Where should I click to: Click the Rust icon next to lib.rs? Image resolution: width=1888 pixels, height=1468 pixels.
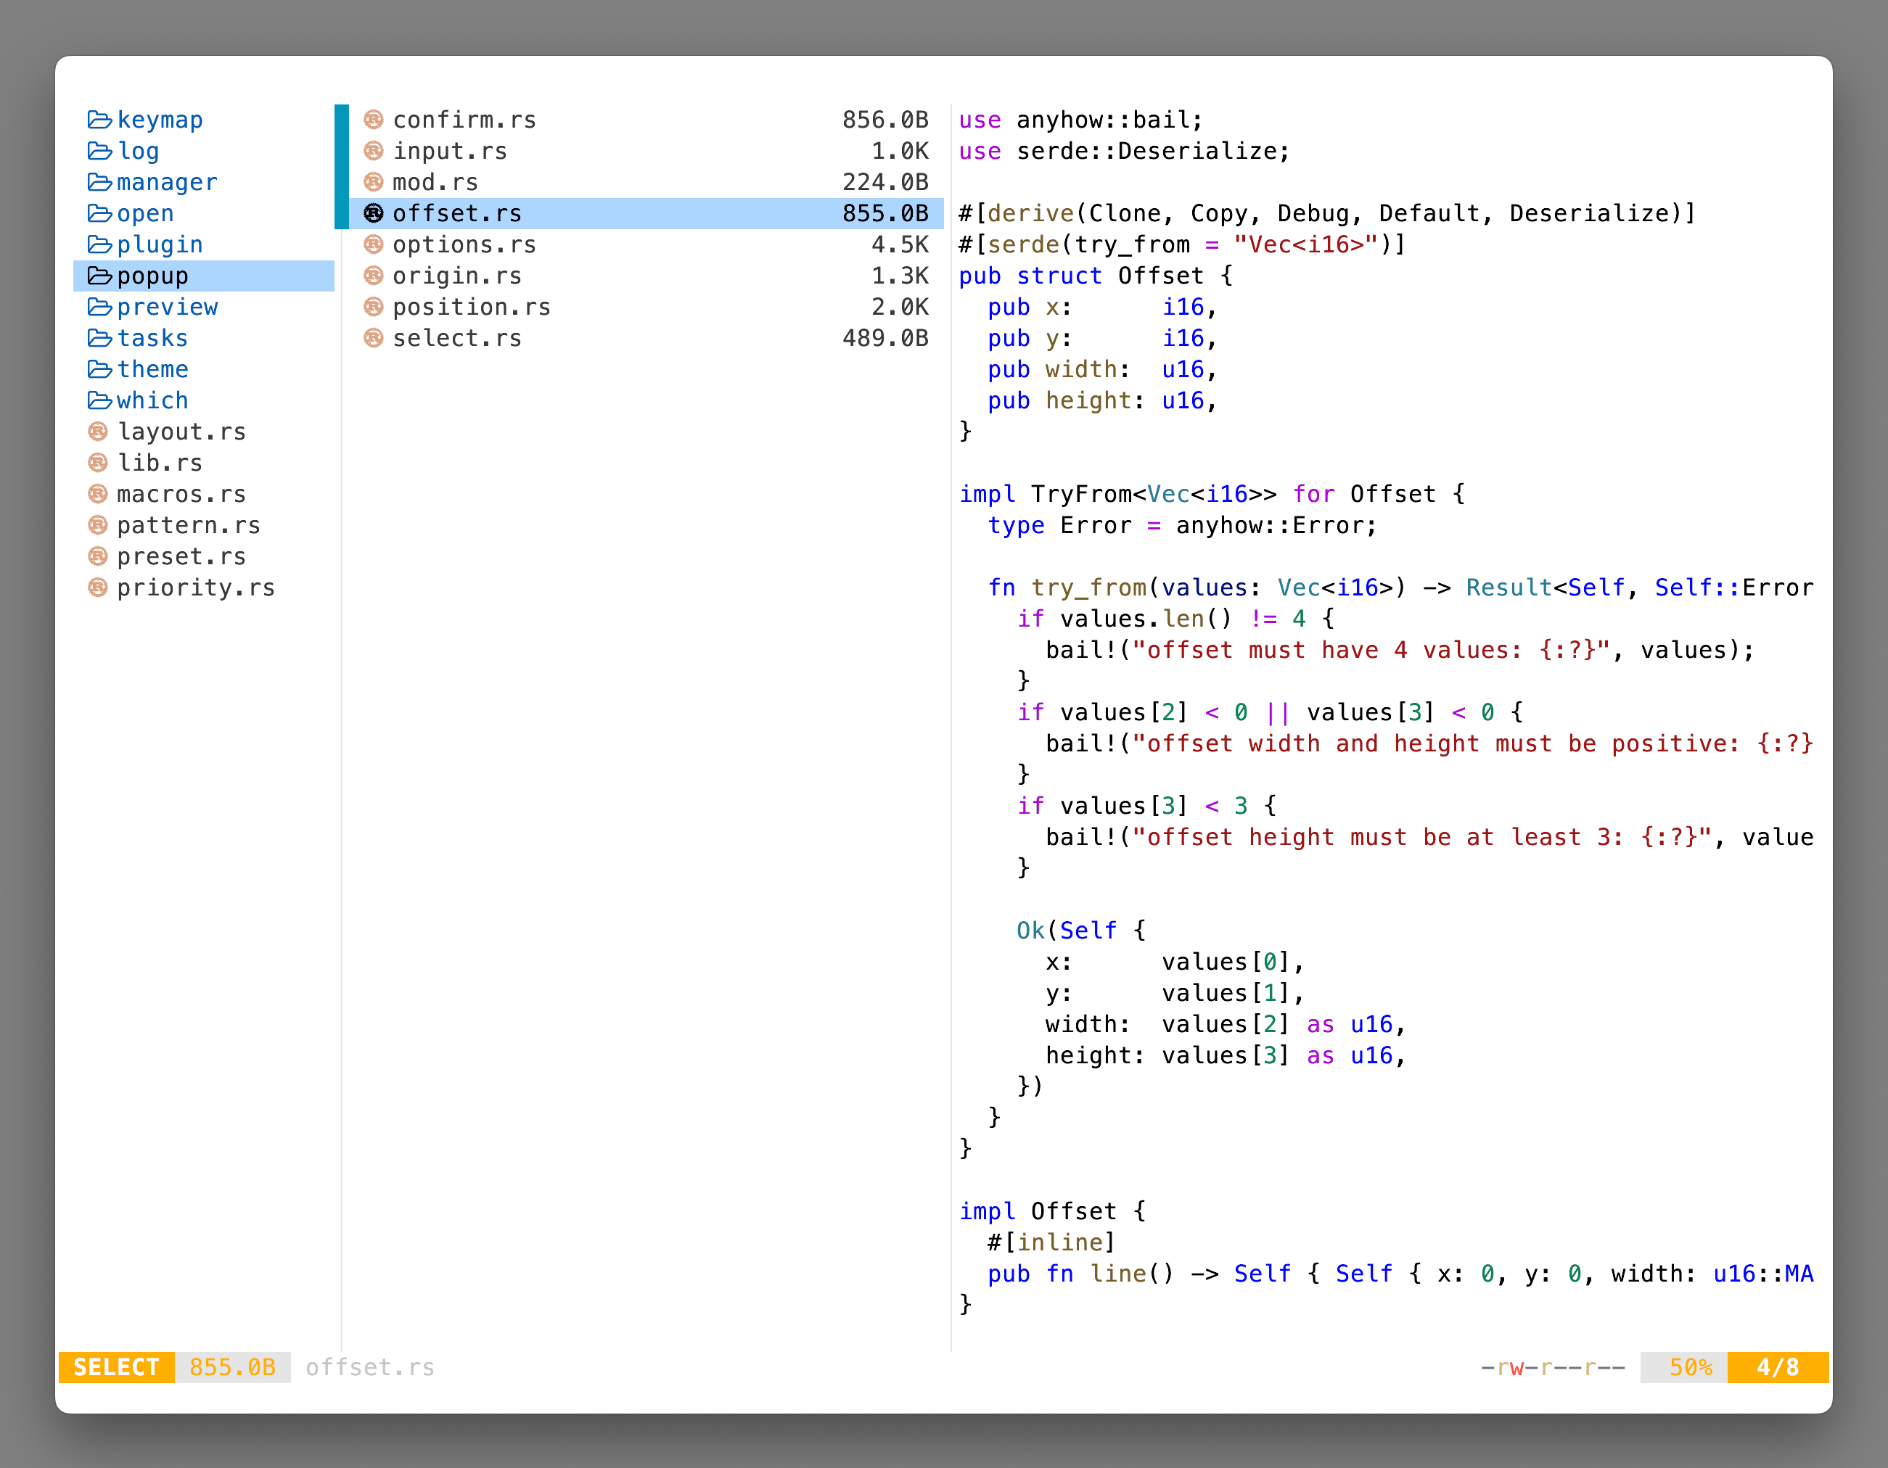[98, 462]
